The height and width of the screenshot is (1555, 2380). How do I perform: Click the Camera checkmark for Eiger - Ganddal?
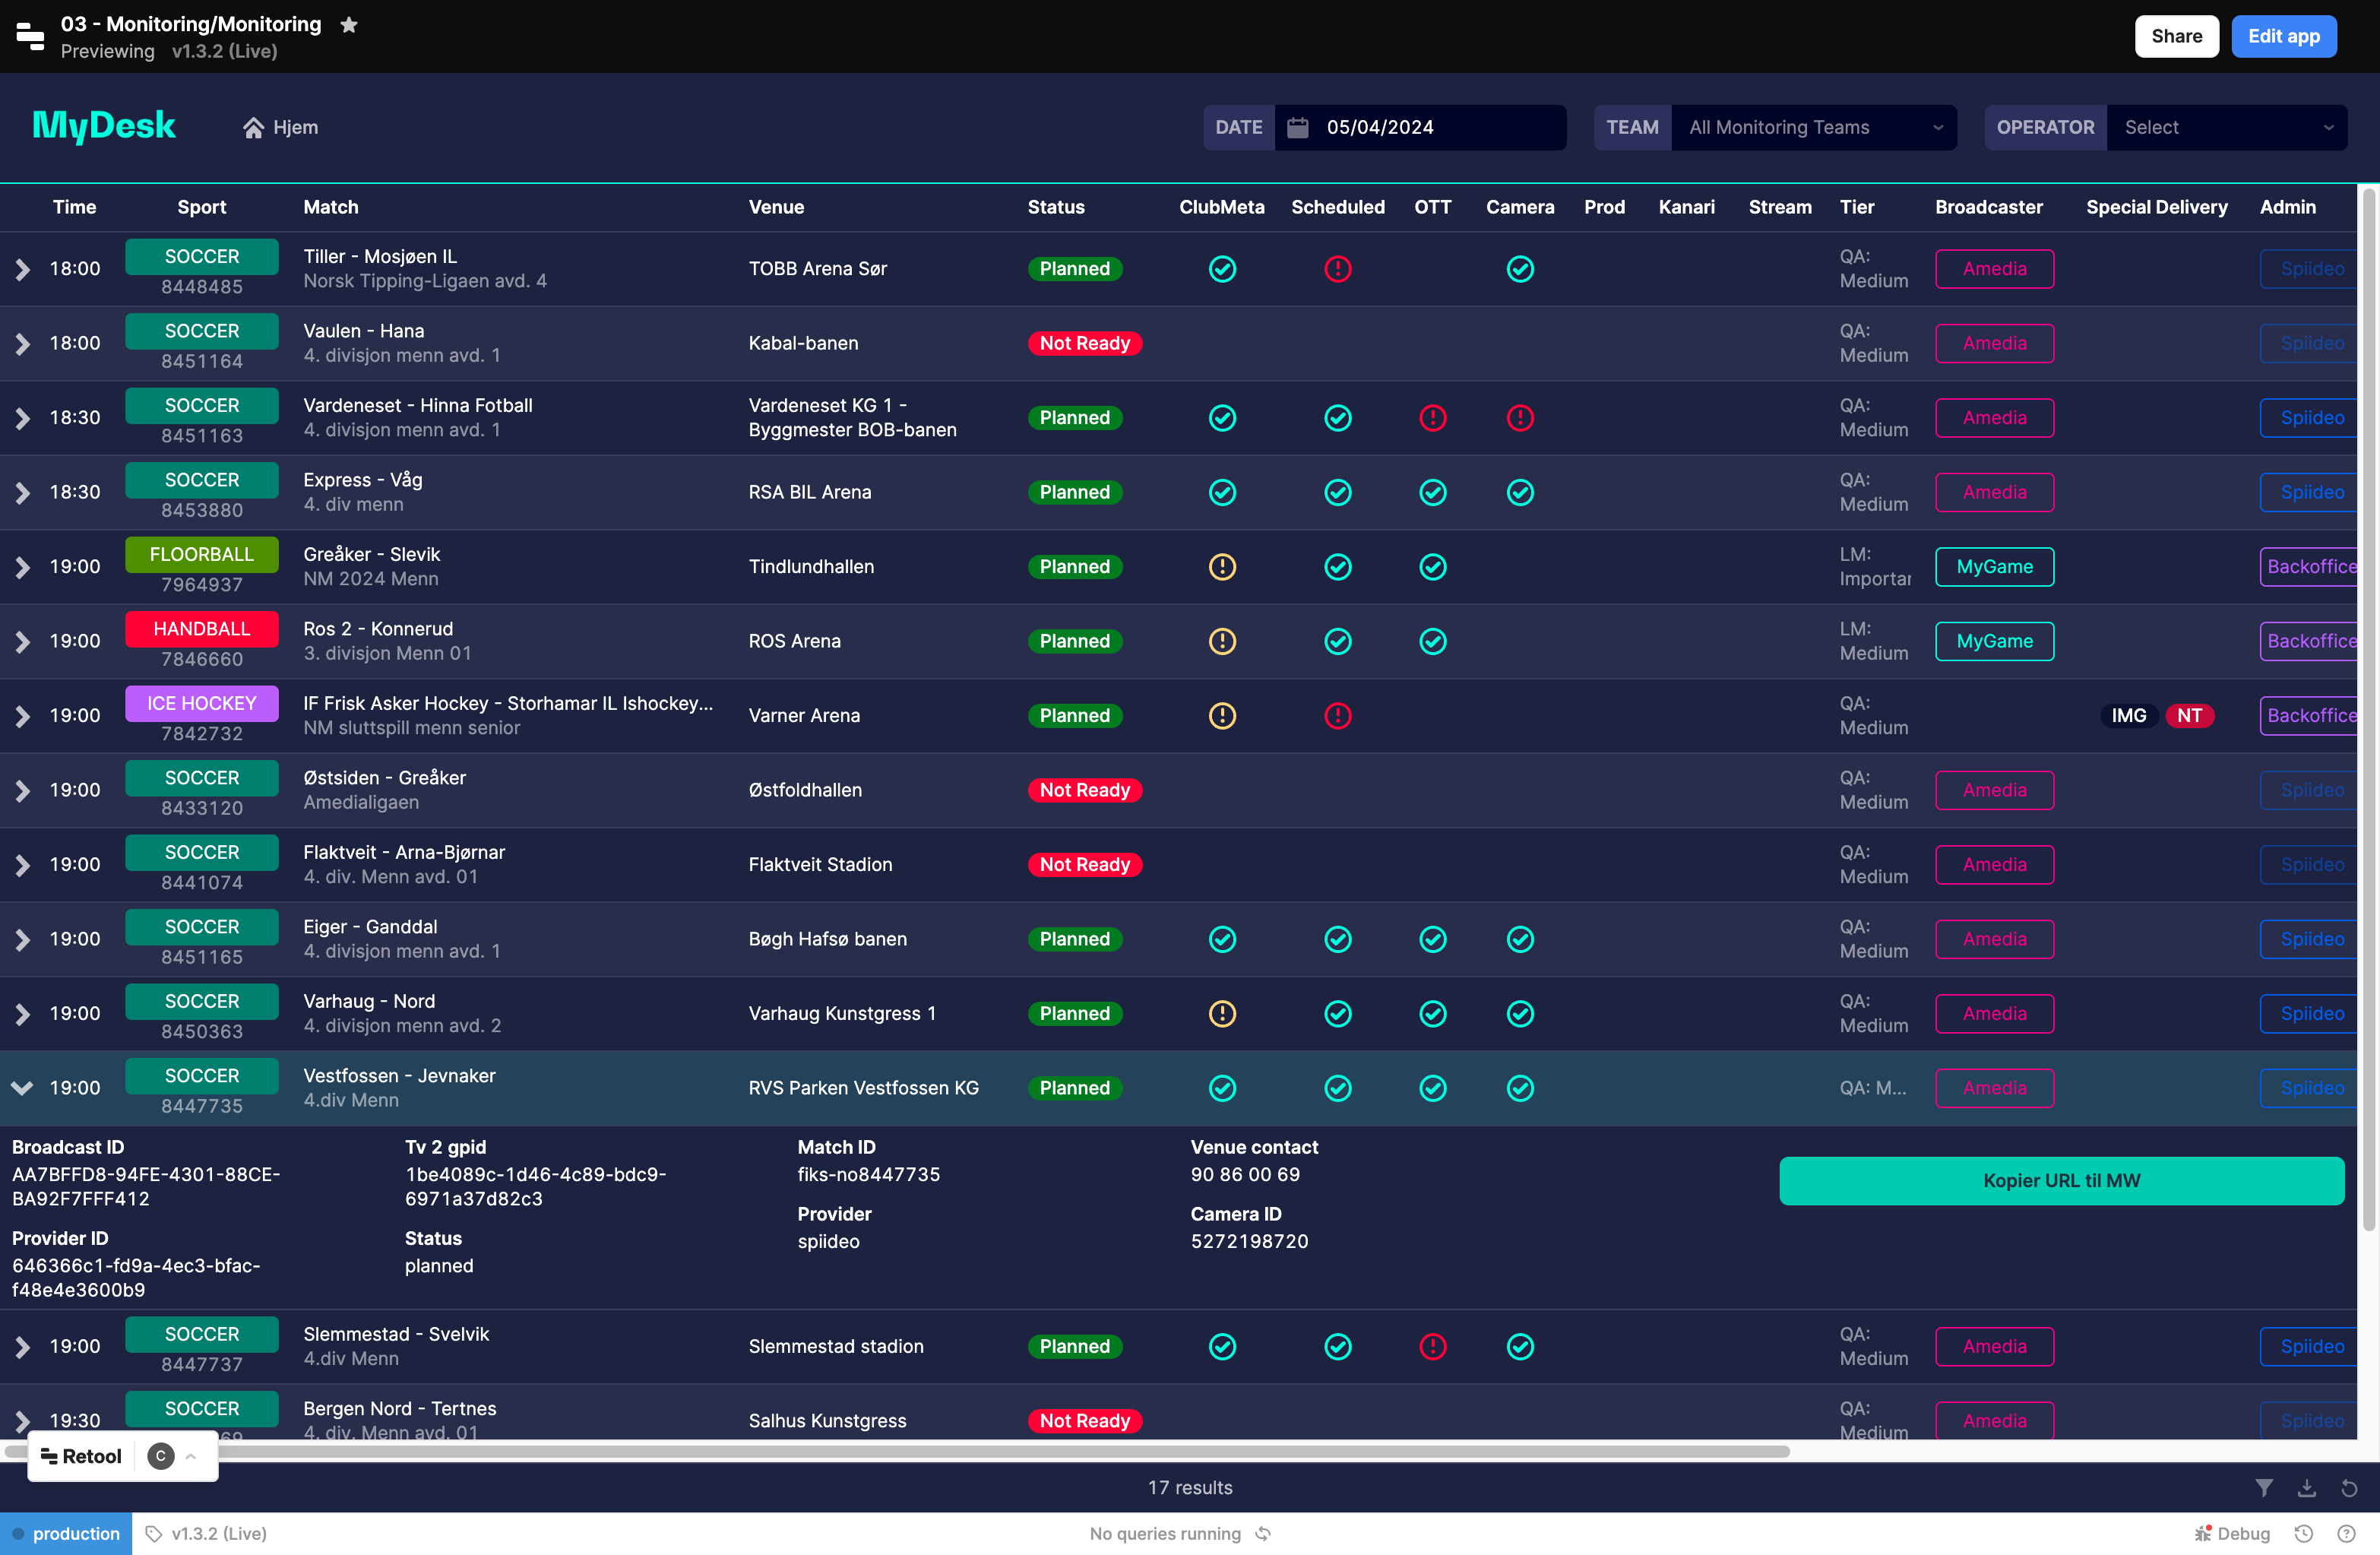[x=1520, y=939]
